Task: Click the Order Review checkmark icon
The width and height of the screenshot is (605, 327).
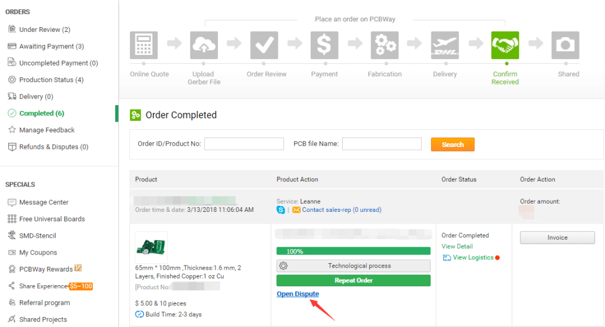Action: pyautogui.click(x=264, y=45)
